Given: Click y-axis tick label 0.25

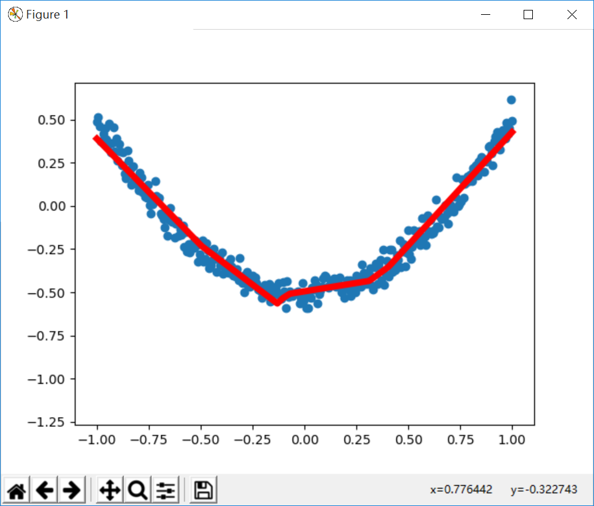Looking at the screenshot, I should 51,163.
